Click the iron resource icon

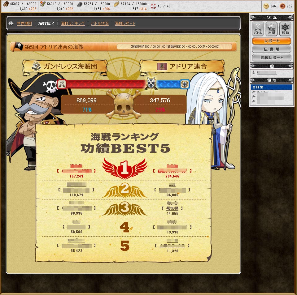[80, 4]
